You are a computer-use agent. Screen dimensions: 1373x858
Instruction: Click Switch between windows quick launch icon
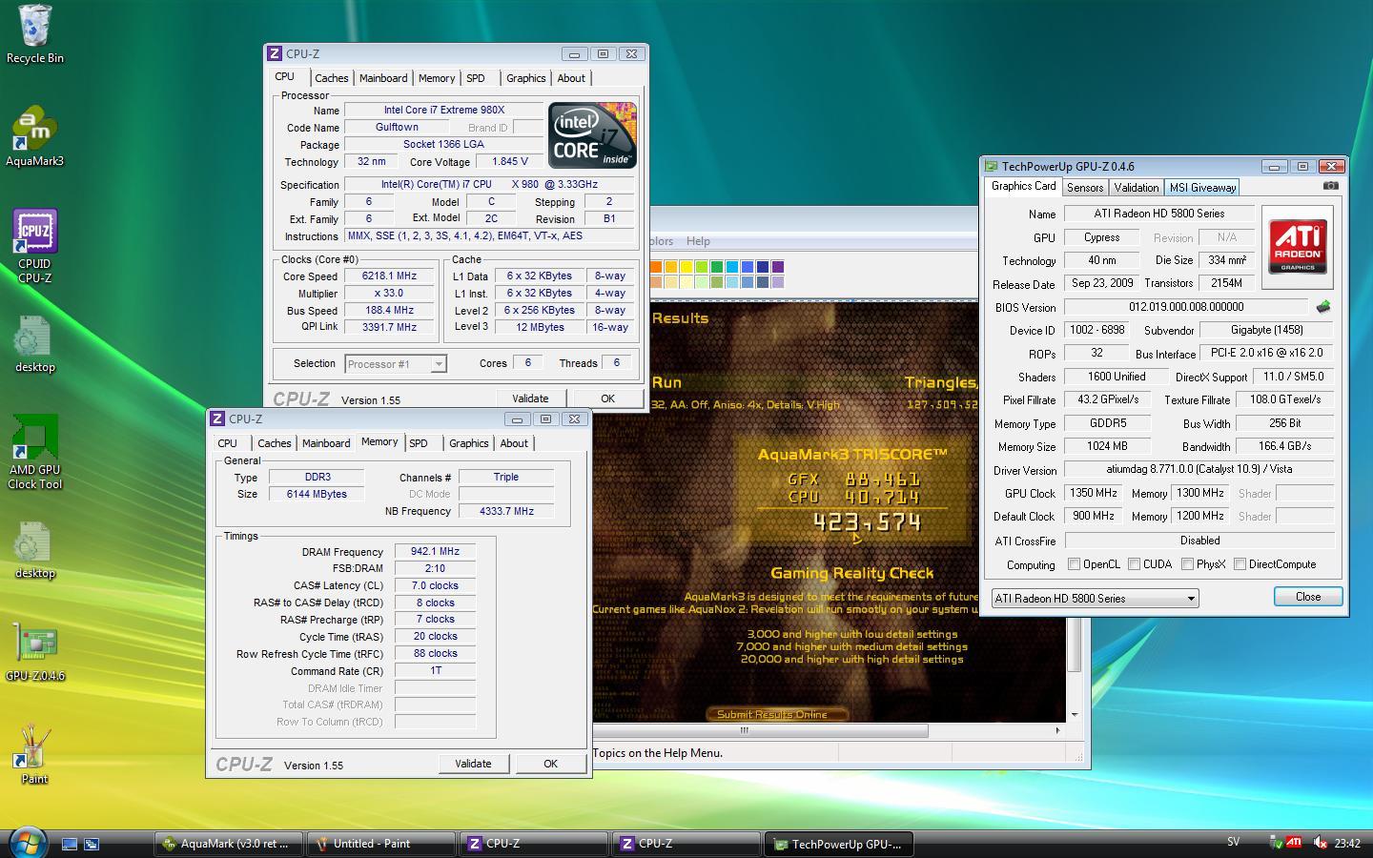coord(92,844)
